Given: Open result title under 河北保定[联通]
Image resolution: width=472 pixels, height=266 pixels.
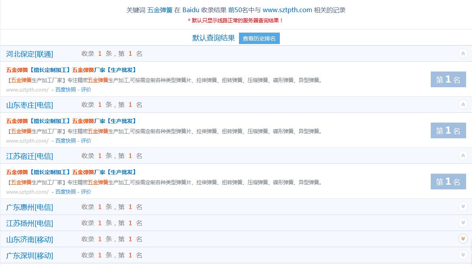Looking at the screenshot, I should point(71,70).
